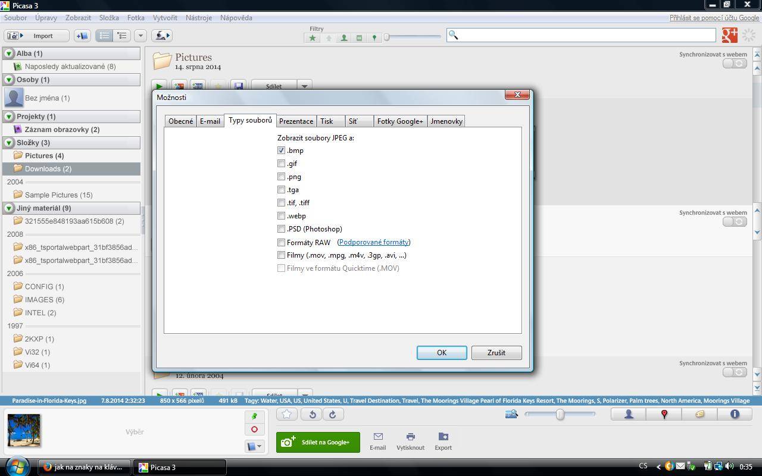This screenshot has width=762, height=476.
Task: Collapse the Osoby section
Action: [9, 80]
